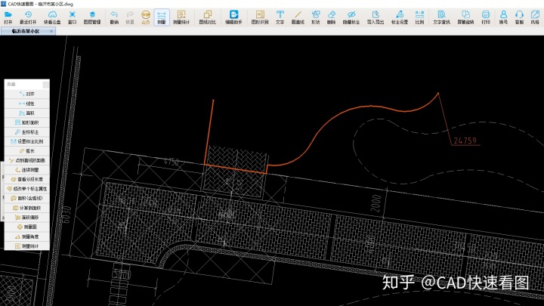
Task: Choose 面积偏移 in measure panel
Action: pos(27,218)
